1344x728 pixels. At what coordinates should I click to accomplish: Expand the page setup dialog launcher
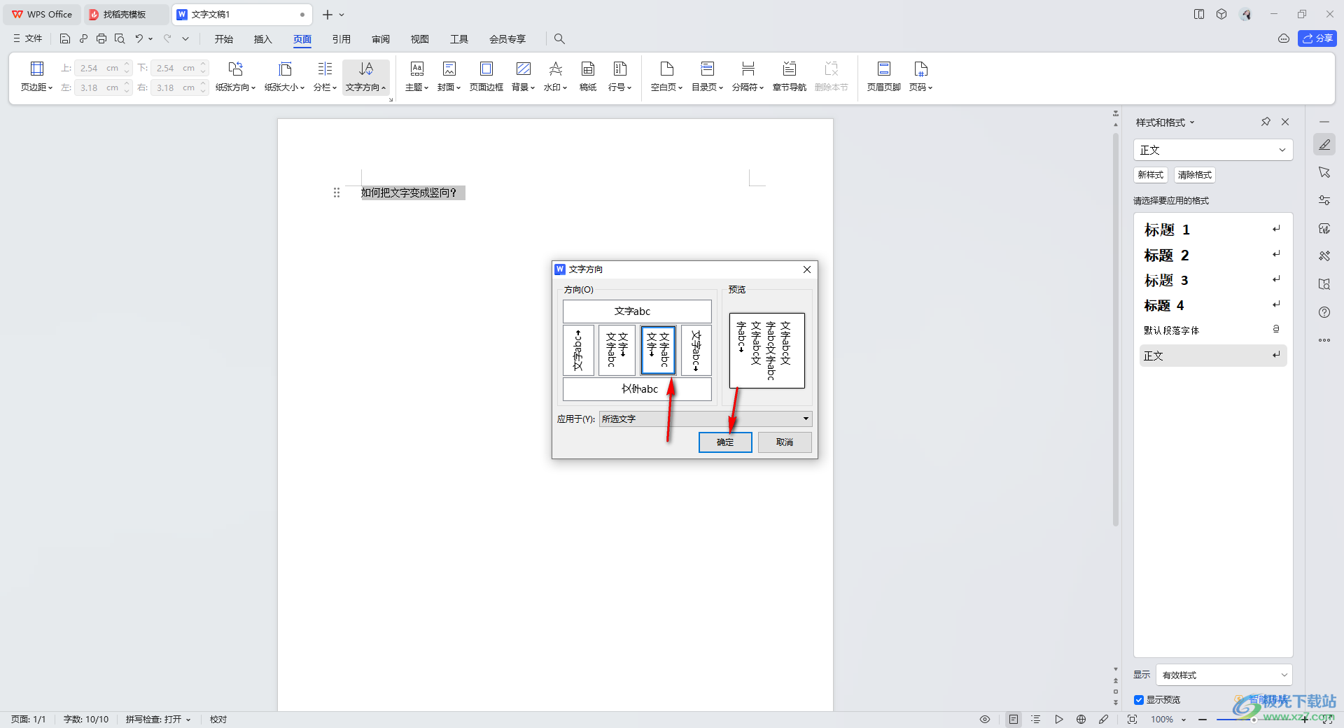tap(391, 99)
